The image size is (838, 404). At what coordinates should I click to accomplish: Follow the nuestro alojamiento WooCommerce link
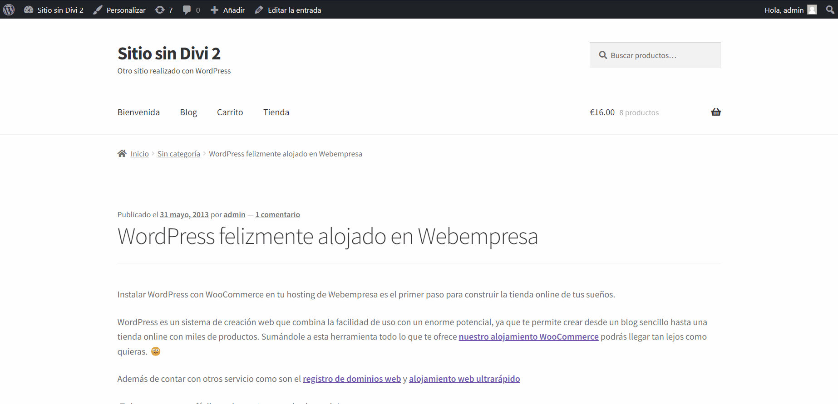pos(528,336)
